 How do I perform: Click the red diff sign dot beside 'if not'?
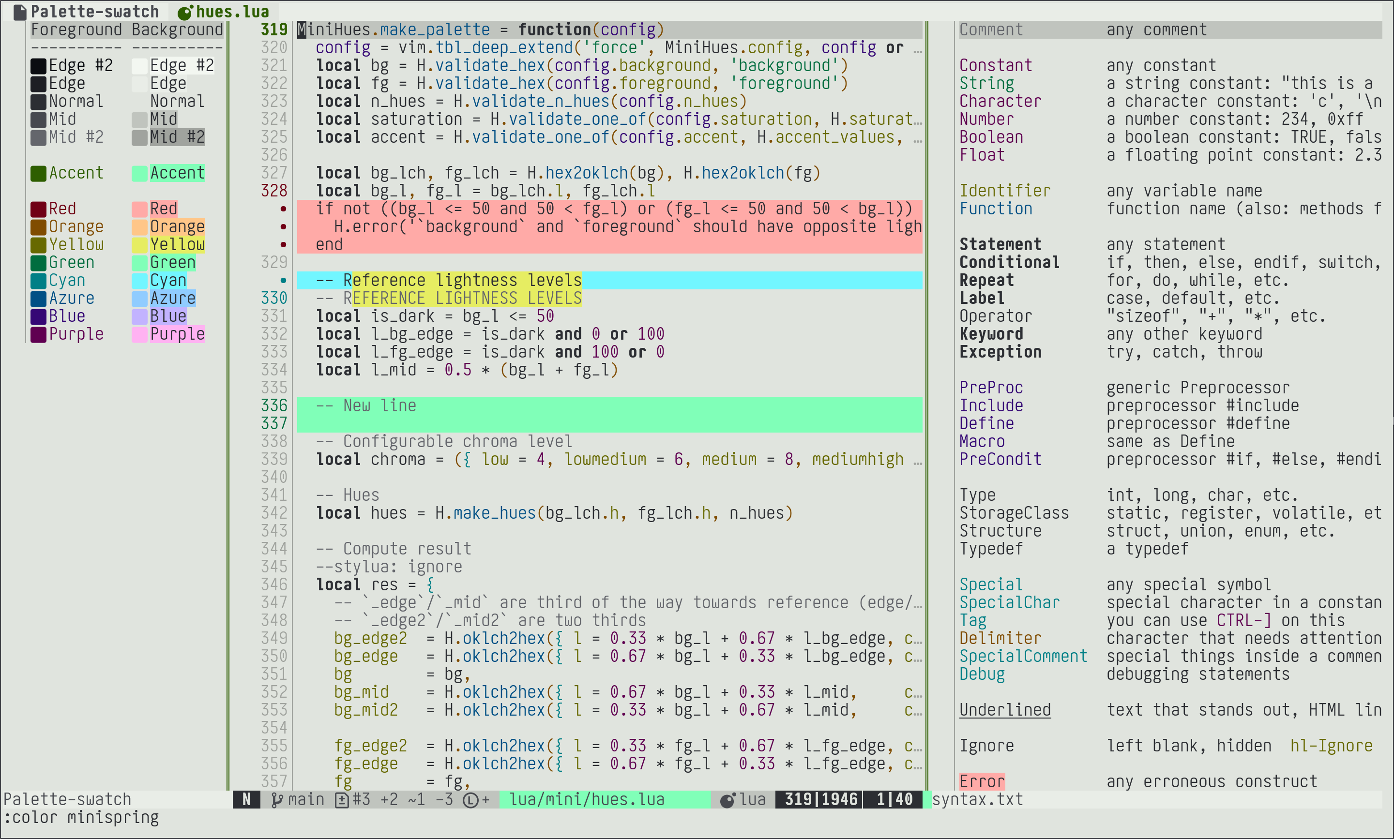[283, 209]
